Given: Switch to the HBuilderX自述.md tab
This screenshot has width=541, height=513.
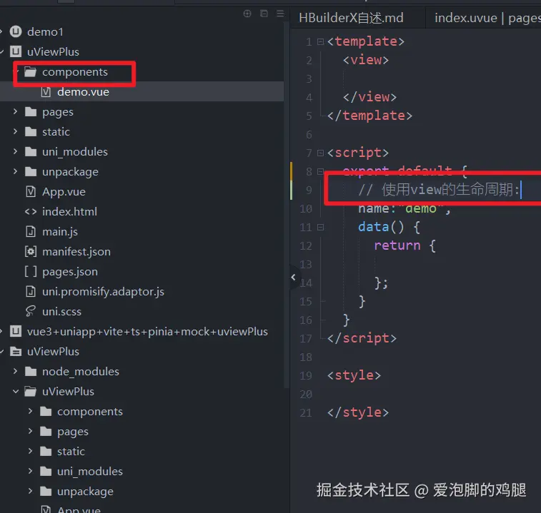Looking at the screenshot, I should click(351, 18).
